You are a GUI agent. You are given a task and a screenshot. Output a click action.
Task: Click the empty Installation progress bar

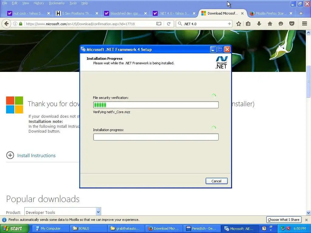pyautogui.click(x=156, y=137)
